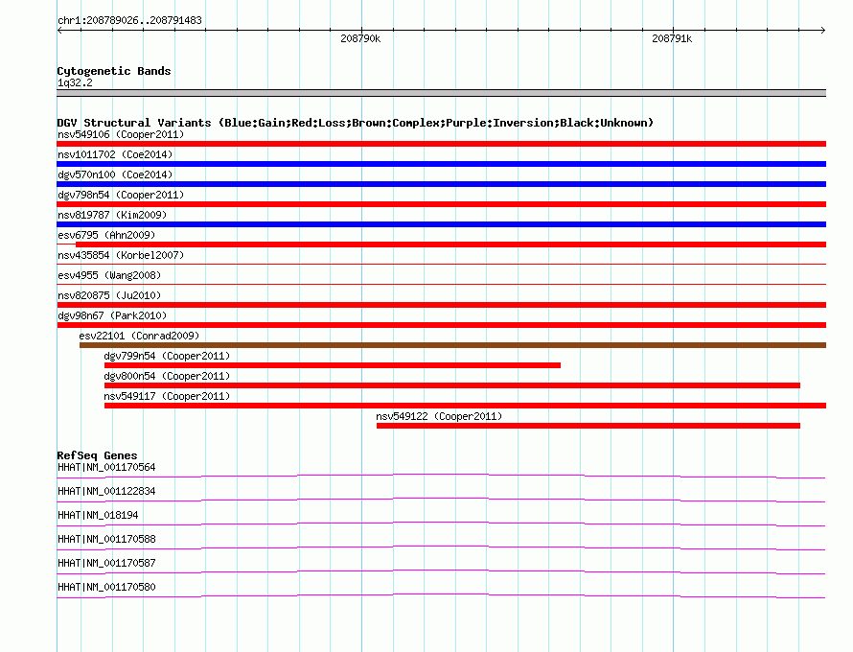Select the short red bar under dgv799n54
This screenshot has width=853, height=652.
click(333, 365)
